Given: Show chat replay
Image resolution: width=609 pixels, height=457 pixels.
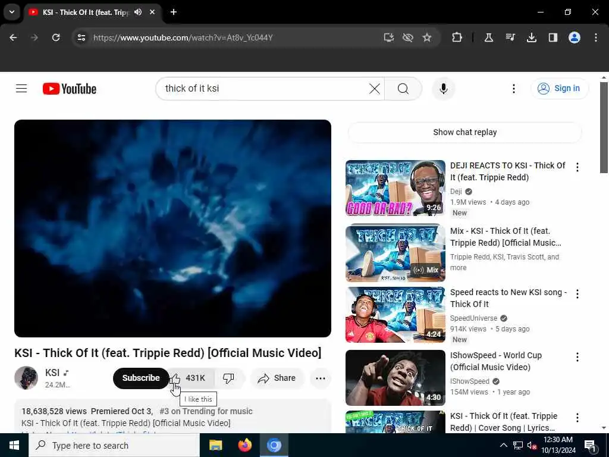Looking at the screenshot, I should 465,132.
